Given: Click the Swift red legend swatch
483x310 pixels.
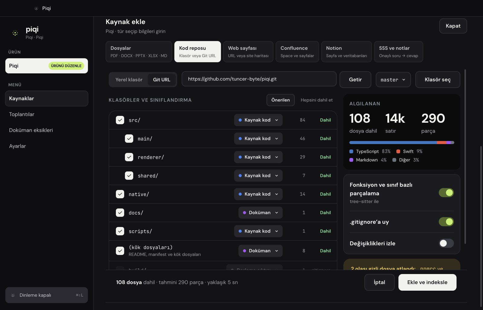Looking at the screenshot, I should pyautogui.click(x=398, y=151).
